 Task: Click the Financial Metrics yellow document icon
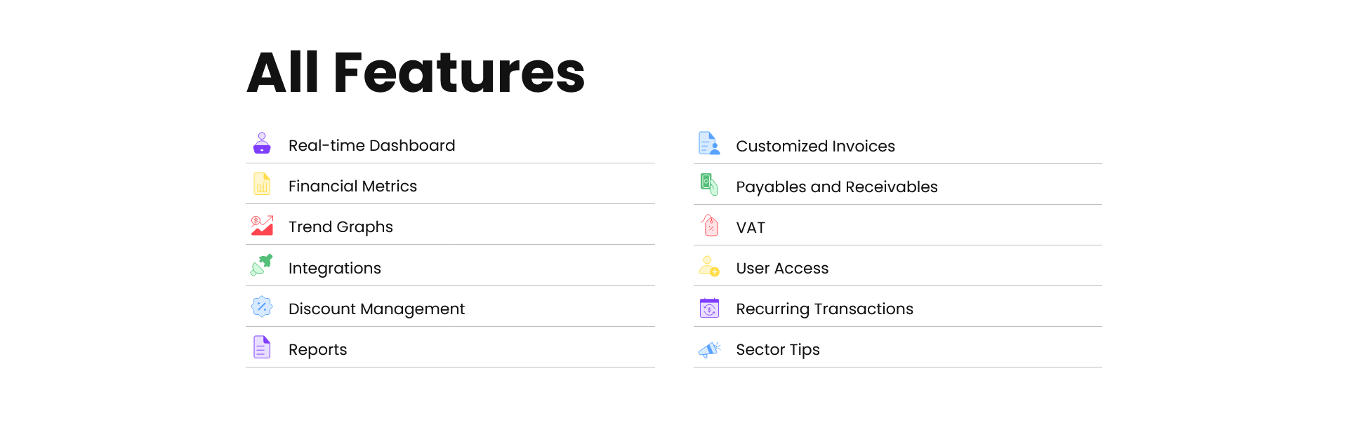(x=262, y=184)
